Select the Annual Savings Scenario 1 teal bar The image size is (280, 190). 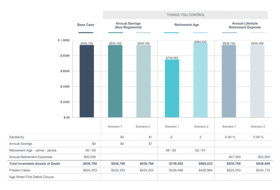click(x=115, y=81)
